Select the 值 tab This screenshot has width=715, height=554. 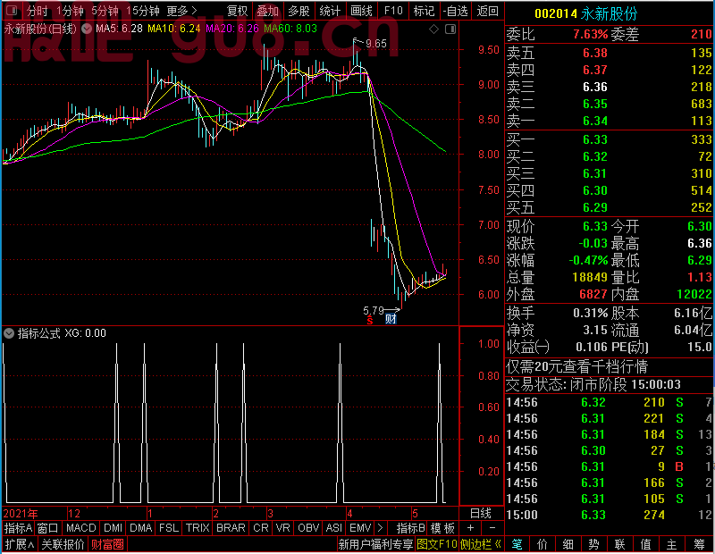(x=645, y=544)
